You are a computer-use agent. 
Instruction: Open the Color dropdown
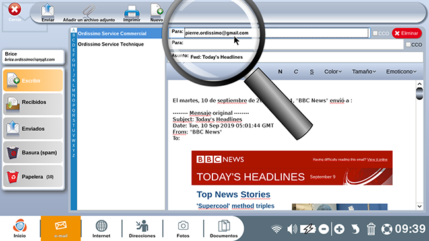click(x=333, y=71)
